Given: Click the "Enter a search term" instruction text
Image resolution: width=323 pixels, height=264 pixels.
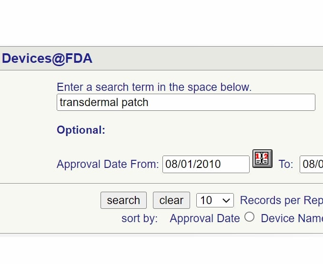Looking at the screenshot, I should tap(154, 87).
